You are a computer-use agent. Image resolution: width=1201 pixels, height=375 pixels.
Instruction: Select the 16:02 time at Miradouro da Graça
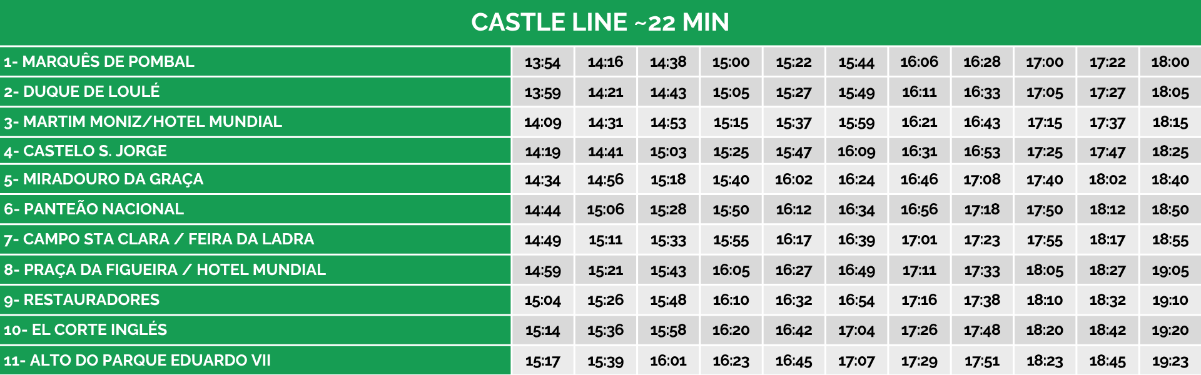pyautogui.click(x=793, y=180)
